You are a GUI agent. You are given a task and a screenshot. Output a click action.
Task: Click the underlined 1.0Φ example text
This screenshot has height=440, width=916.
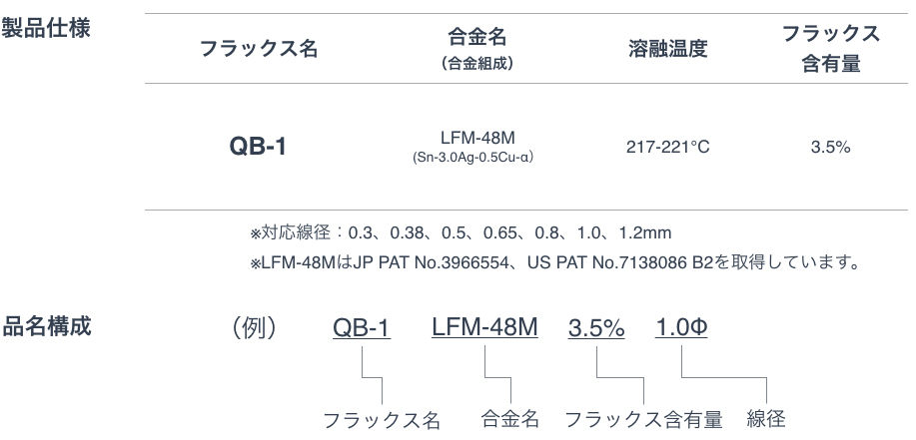(x=681, y=328)
